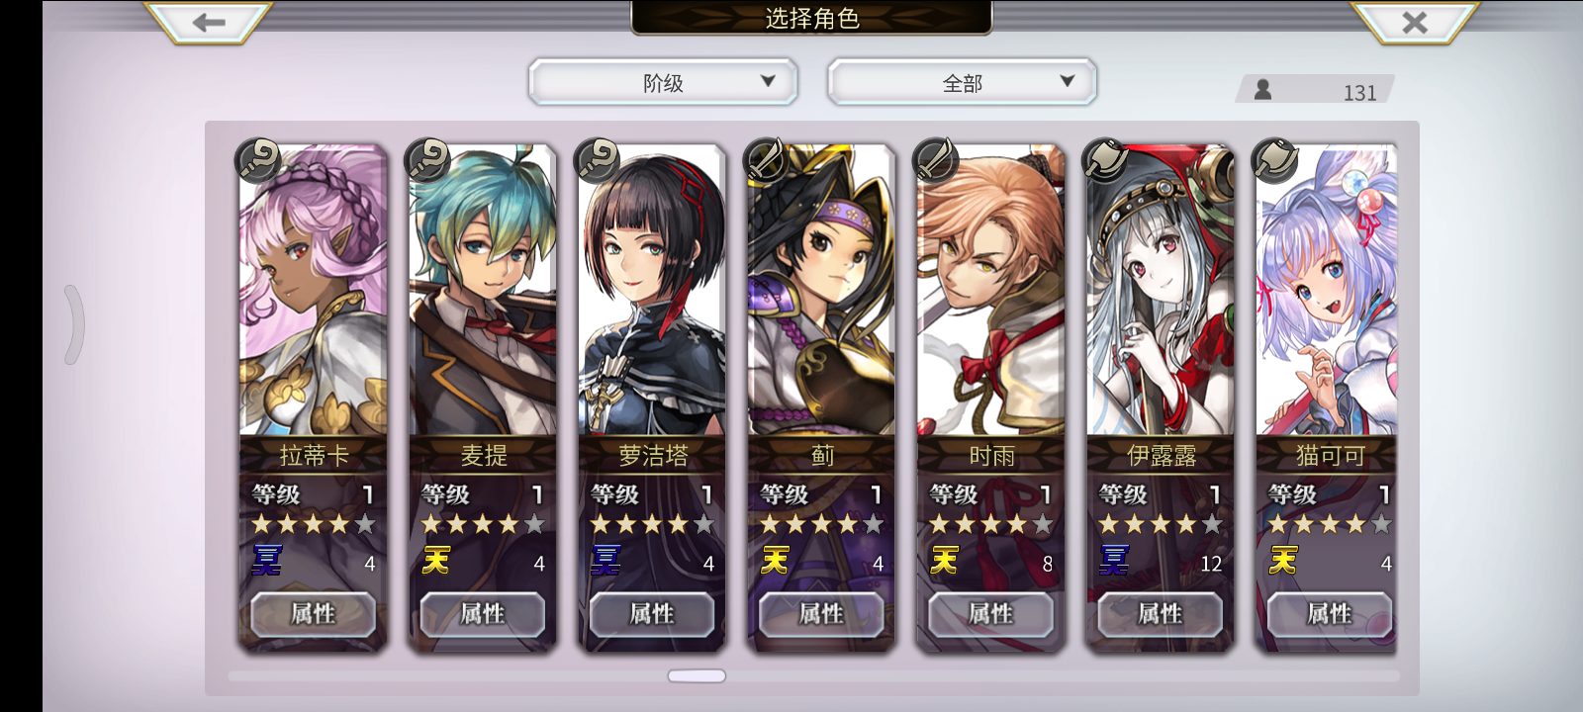Click the staff weapon icon on 拉蒂卡
The height and width of the screenshot is (712, 1583).
[x=259, y=161]
